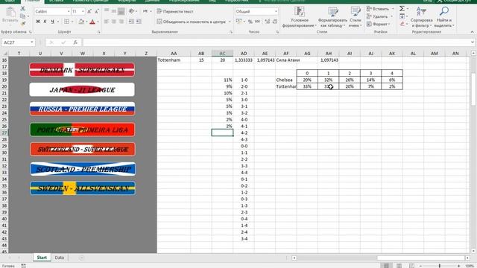Click the Формат cells button
The width and height of the screenshot is (477, 268).
pyautogui.click(x=379, y=24)
